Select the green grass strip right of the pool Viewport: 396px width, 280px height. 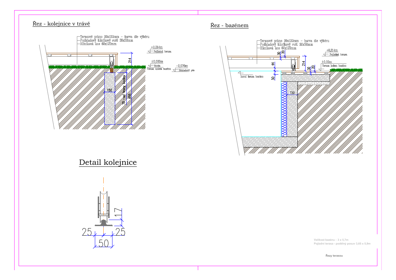pyautogui.click(x=346, y=70)
